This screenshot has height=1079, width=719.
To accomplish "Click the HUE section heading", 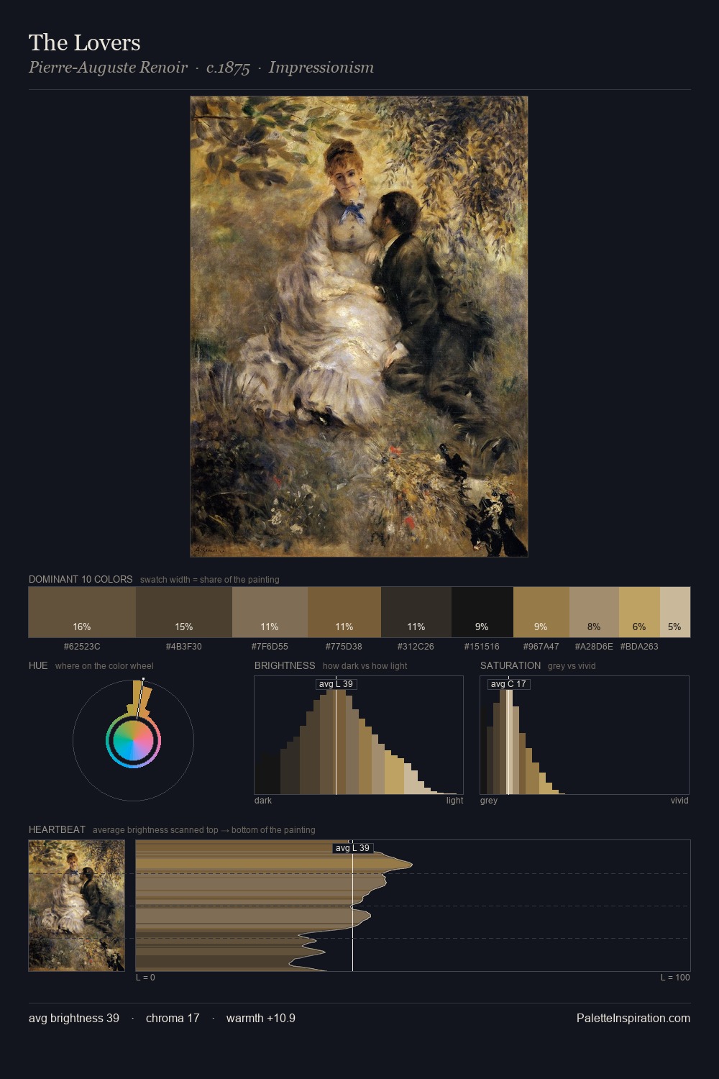I will [x=38, y=665].
